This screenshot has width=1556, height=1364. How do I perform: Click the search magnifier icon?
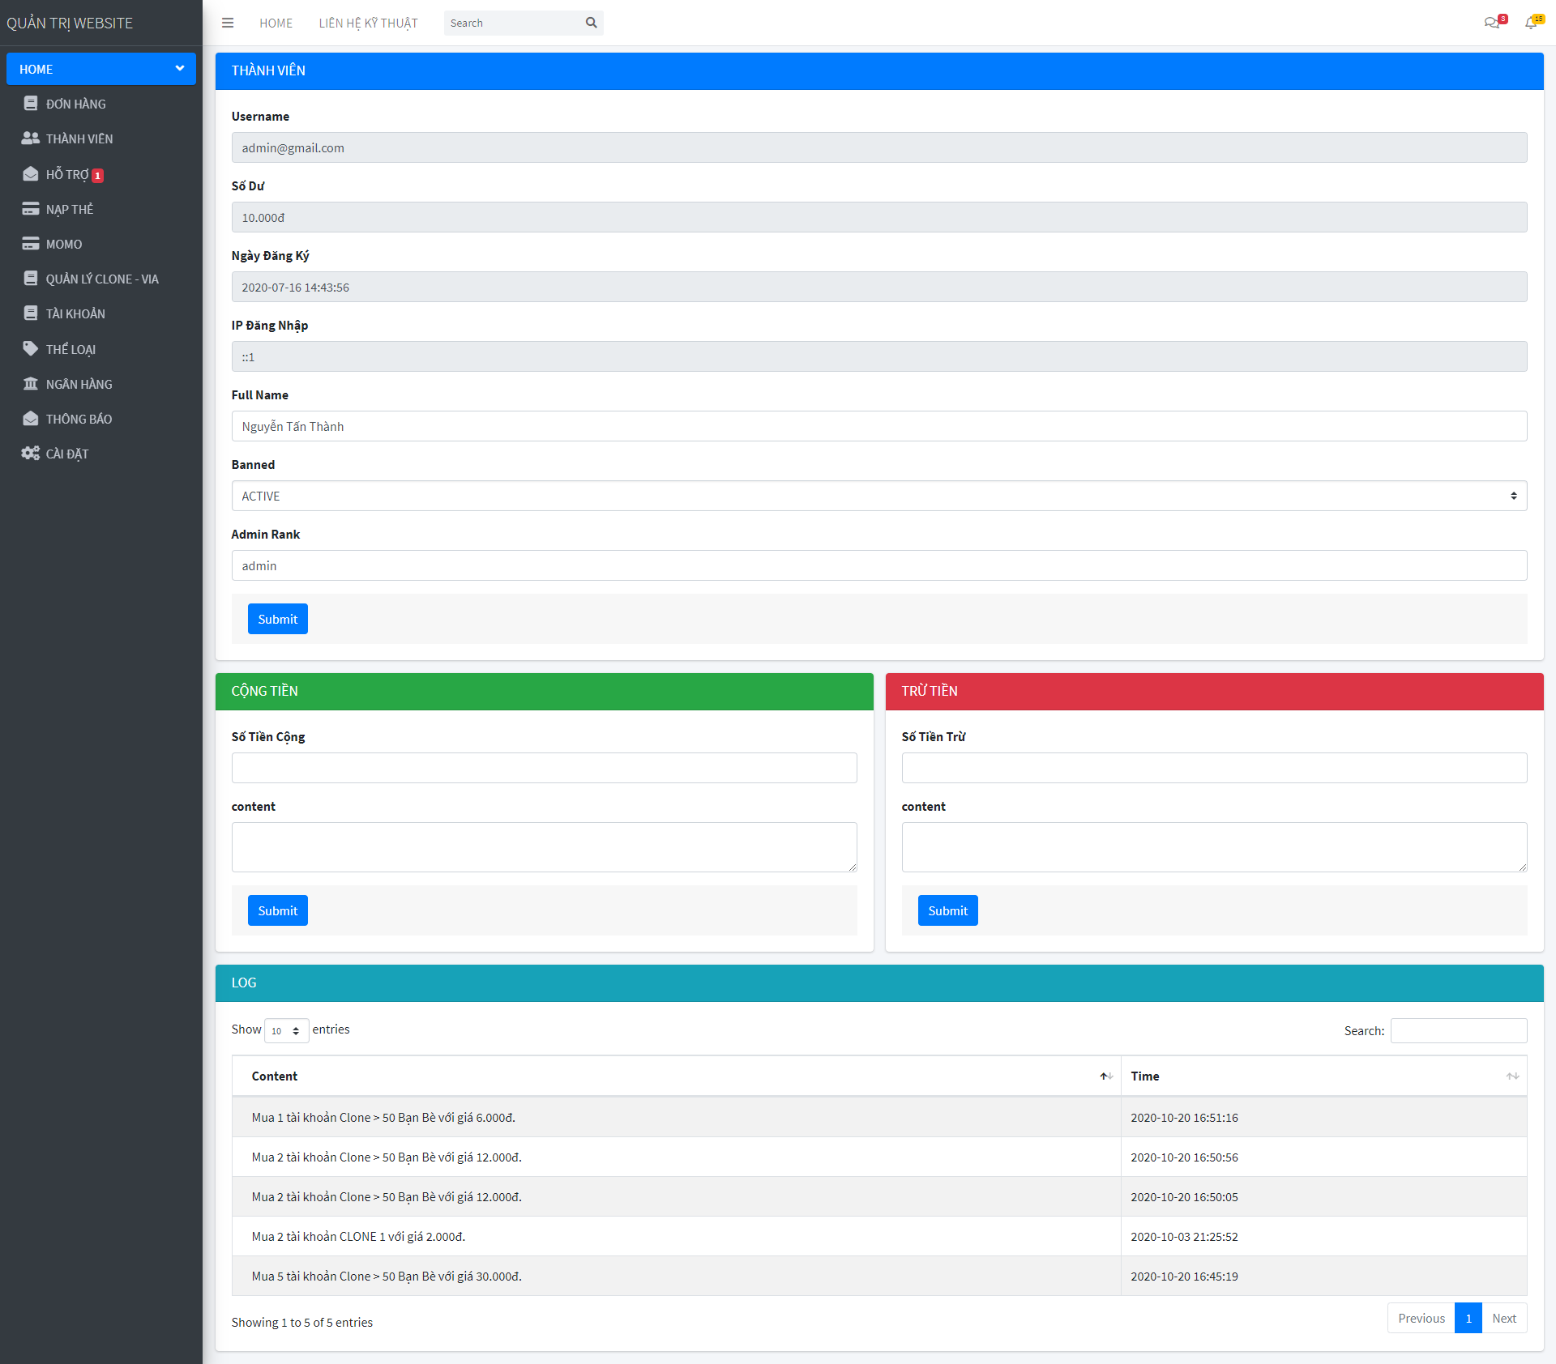592,23
